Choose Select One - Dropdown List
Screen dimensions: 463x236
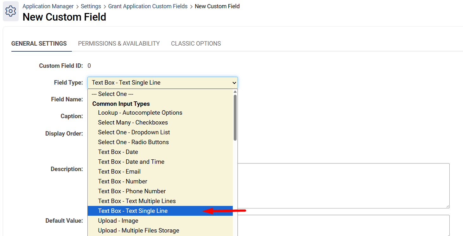[160, 132]
